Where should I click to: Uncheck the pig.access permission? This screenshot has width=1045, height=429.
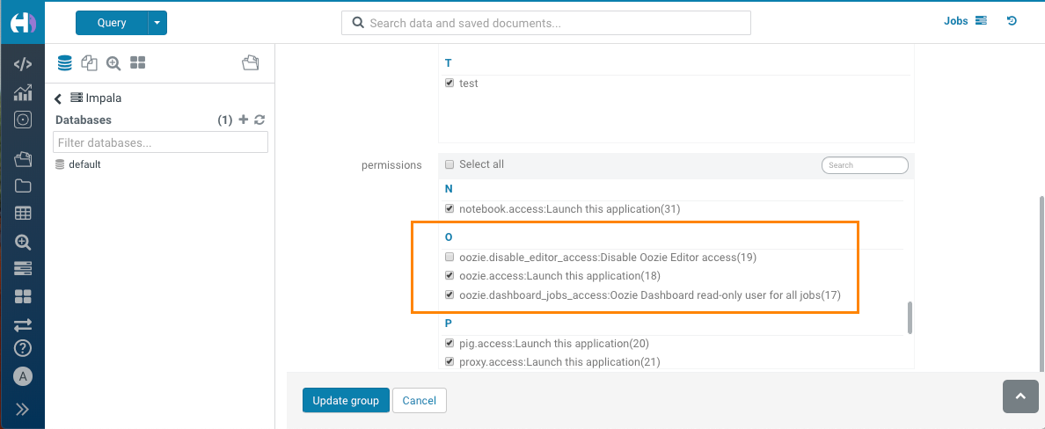coord(449,344)
